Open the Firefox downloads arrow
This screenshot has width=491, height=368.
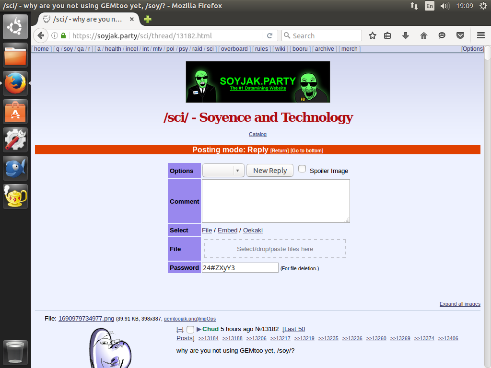click(x=406, y=36)
